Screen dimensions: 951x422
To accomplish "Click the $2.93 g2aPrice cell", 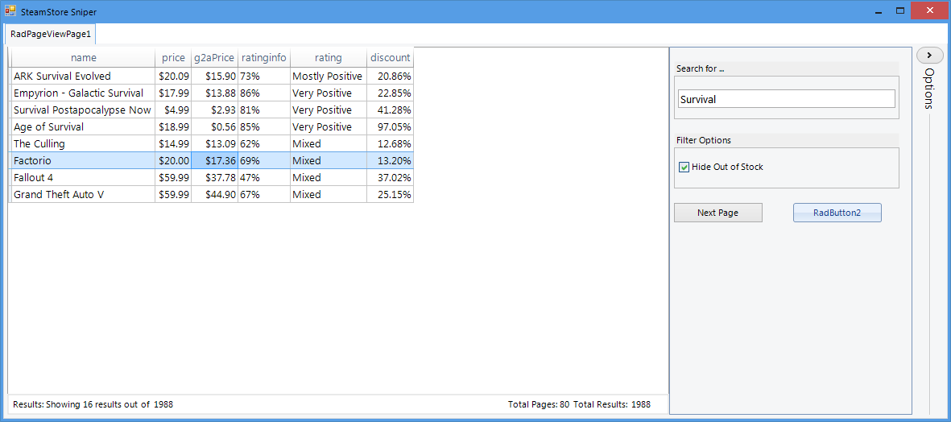I will pyautogui.click(x=215, y=110).
